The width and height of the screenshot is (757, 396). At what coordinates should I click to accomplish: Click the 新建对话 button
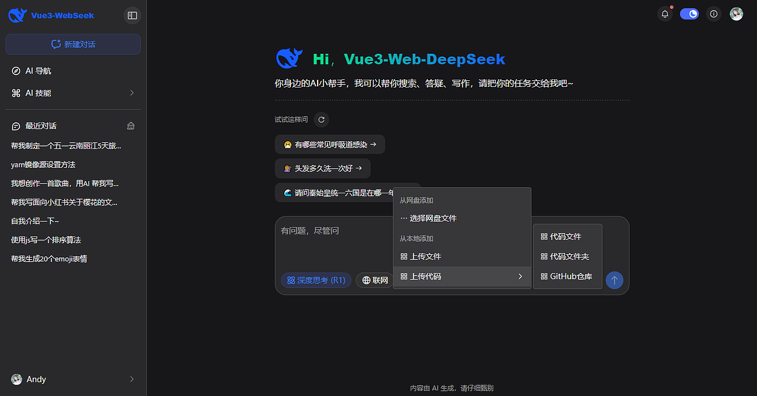[73, 44]
